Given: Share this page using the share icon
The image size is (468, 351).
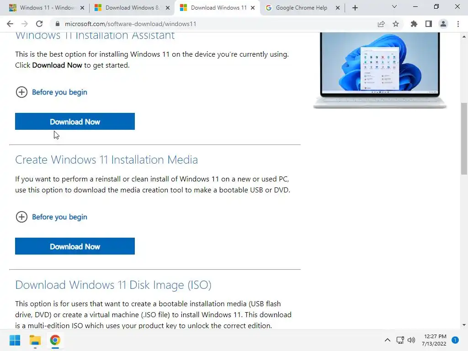Looking at the screenshot, I should tap(381, 24).
